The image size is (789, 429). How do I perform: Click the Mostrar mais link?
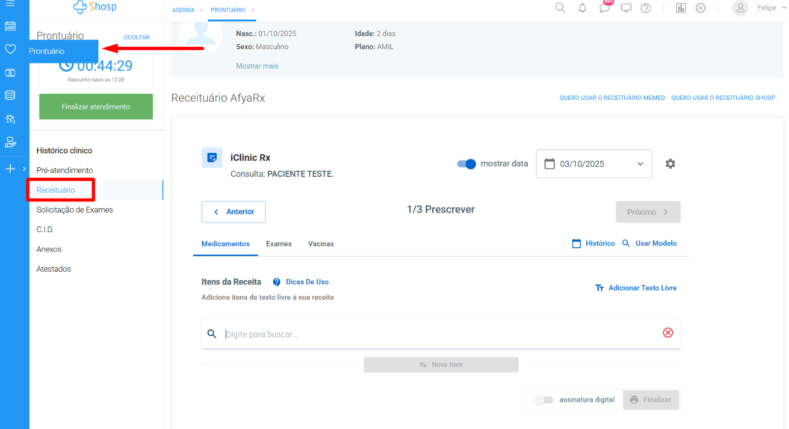coord(257,66)
